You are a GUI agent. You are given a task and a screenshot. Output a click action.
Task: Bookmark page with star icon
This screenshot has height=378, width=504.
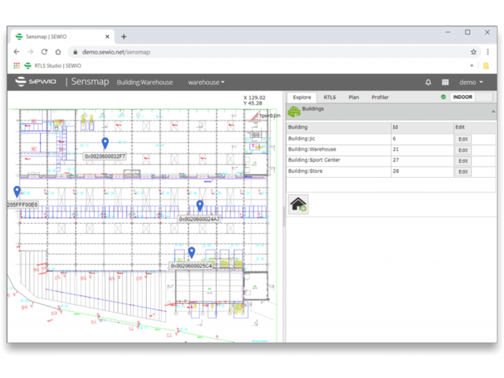[x=473, y=52]
